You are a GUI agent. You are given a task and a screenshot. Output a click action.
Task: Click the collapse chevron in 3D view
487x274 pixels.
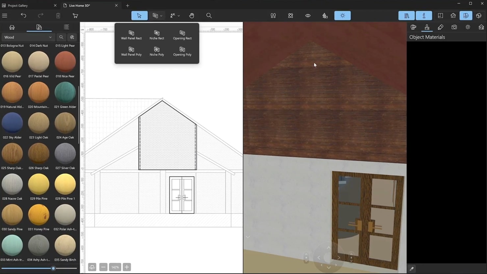[x=248, y=237]
